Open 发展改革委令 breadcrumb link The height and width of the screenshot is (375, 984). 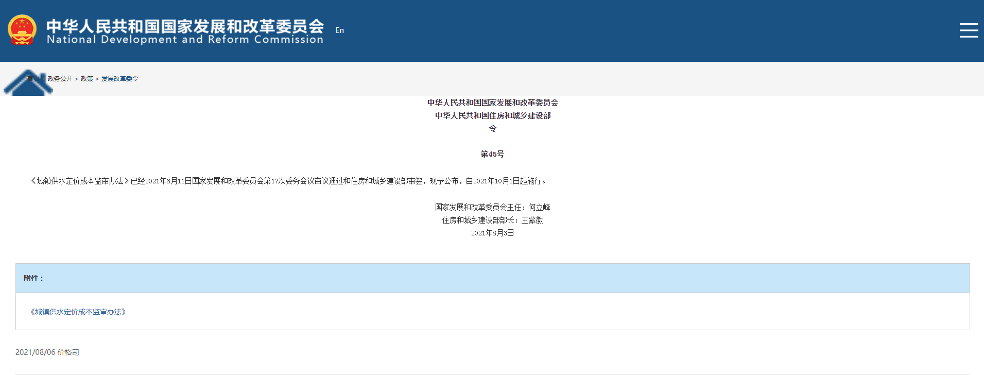coord(119,79)
